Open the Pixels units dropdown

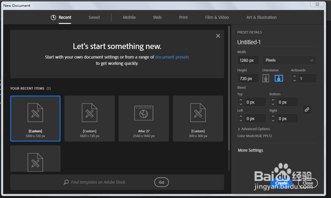point(289,60)
